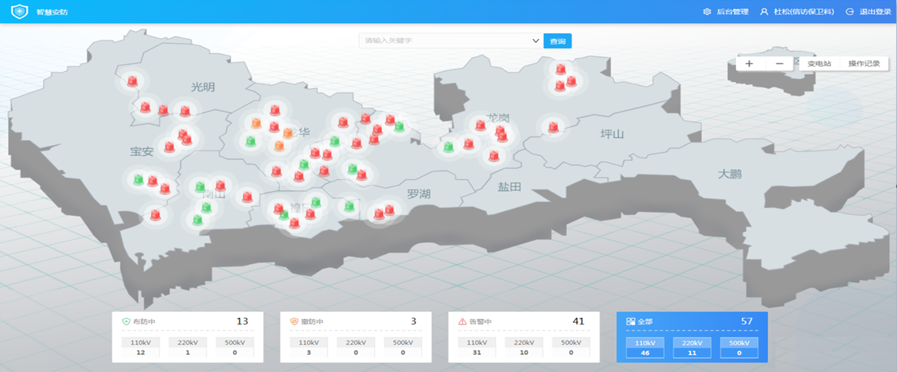Click 110kV cell in 撤防中 card

309,347
